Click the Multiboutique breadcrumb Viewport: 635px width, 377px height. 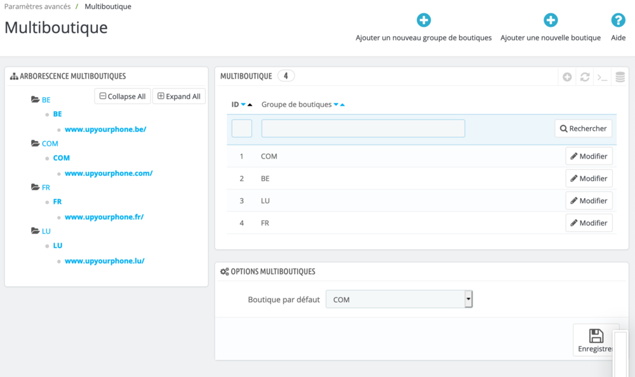coord(108,6)
